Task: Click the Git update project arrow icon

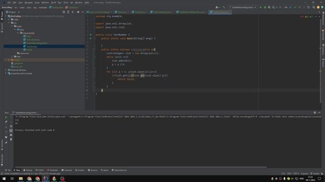Action: (x=290, y=7)
